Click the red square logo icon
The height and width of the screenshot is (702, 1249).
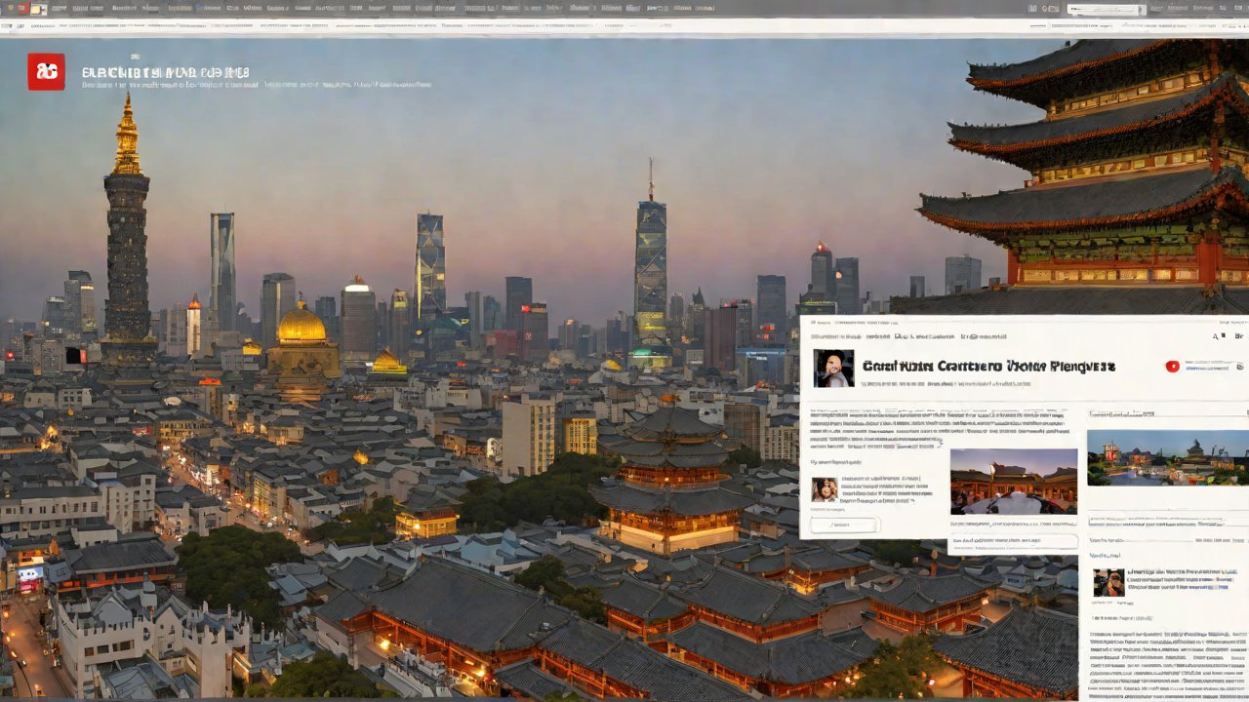pyautogui.click(x=46, y=71)
